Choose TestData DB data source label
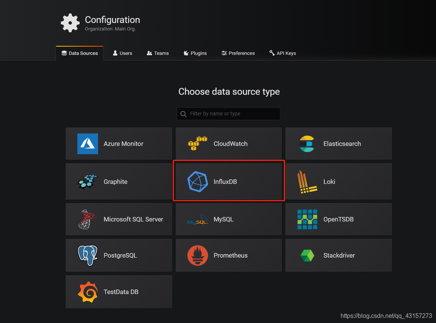 click(x=121, y=292)
